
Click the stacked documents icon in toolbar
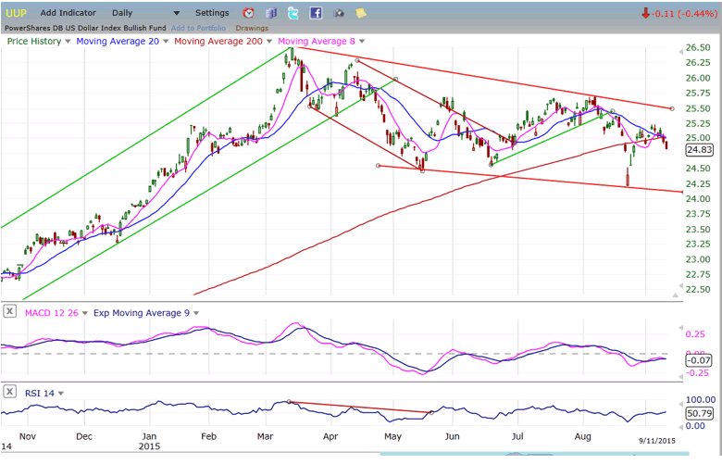(271, 13)
